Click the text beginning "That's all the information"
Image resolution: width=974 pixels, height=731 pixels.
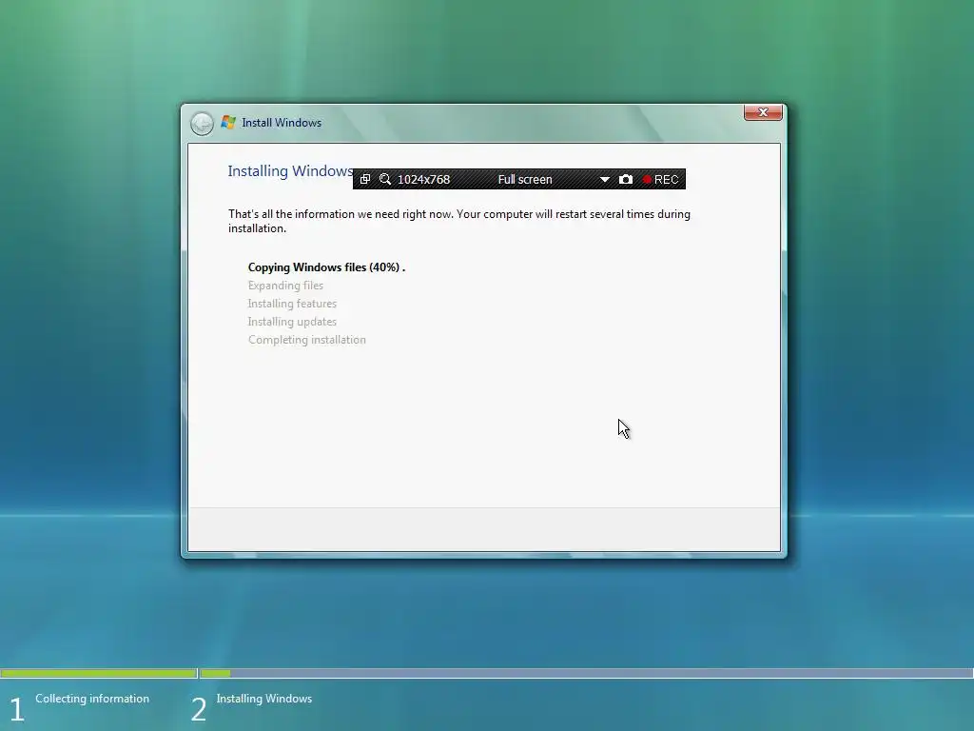pos(459,221)
